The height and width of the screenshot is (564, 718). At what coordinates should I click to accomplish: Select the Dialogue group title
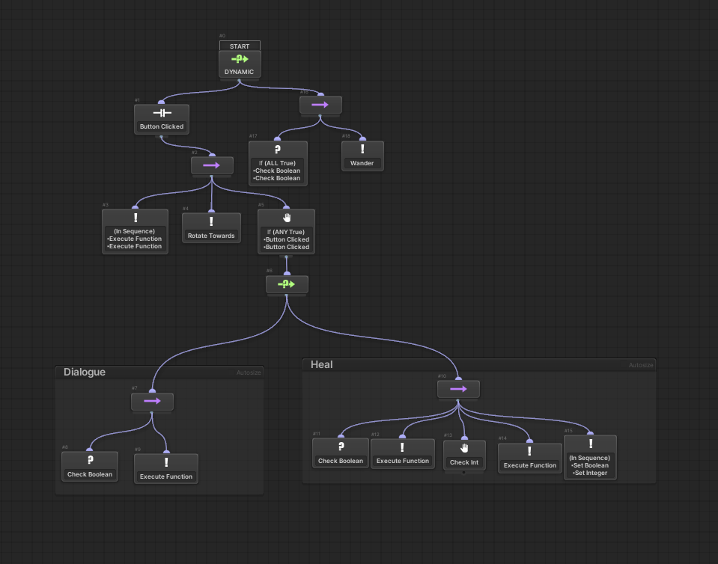(x=85, y=373)
